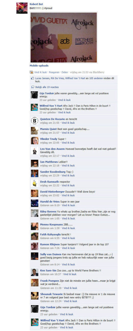Click the mobile upload icon beside Vind ik leuk
133x331 pixels.
coord(32,72)
